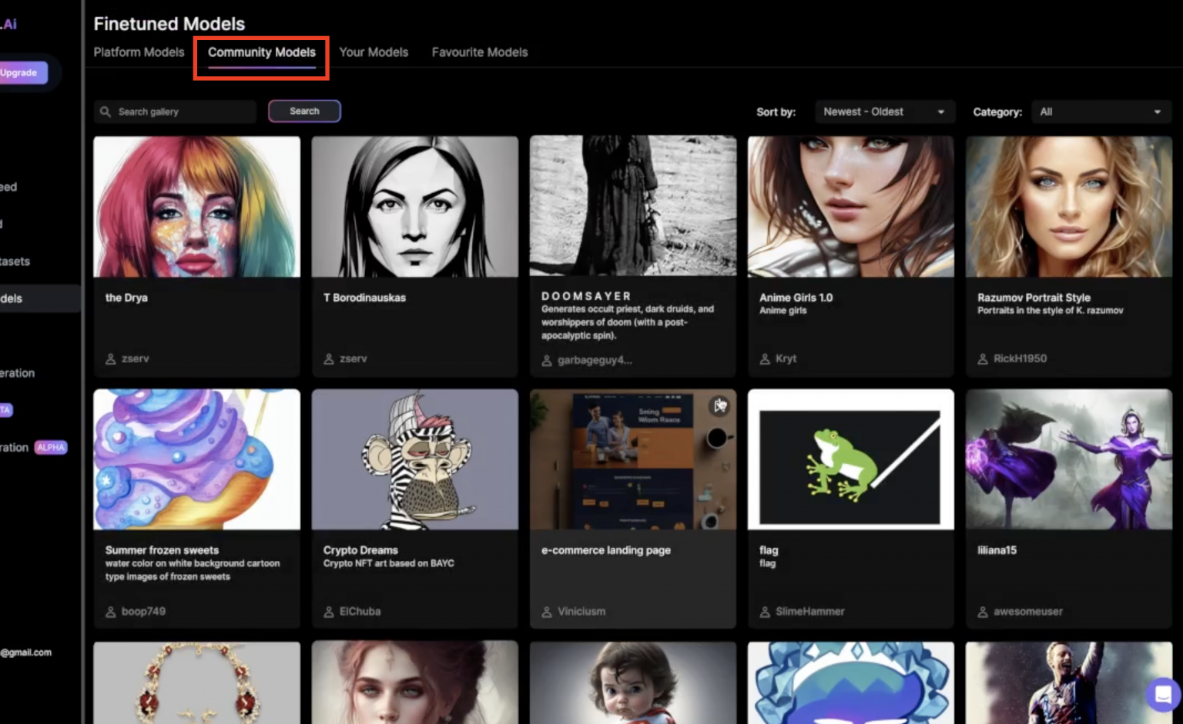This screenshot has height=724, width=1183.
Task: Click the user icon beside ElChuba
Action: [329, 612]
